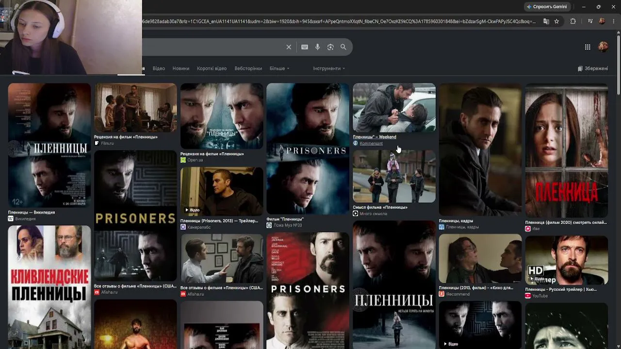Open the Google apps grid
The height and width of the screenshot is (349, 621).
coord(588,47)
